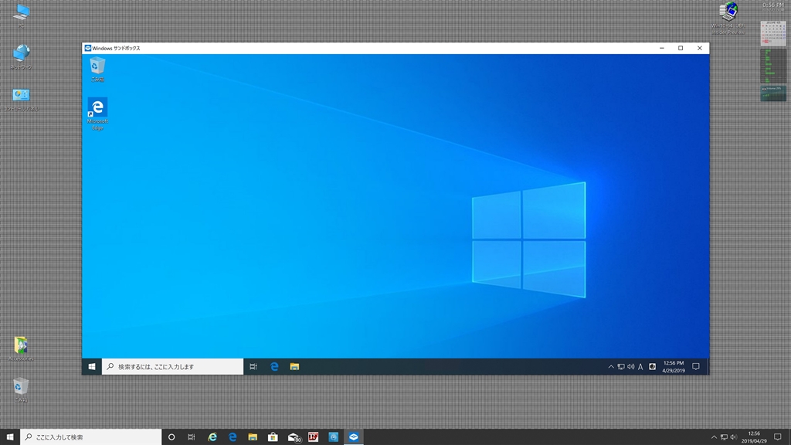Maximize the Windows Sandbox window
This screenshot has height=445, width=791.
click(x=681, y=48)
